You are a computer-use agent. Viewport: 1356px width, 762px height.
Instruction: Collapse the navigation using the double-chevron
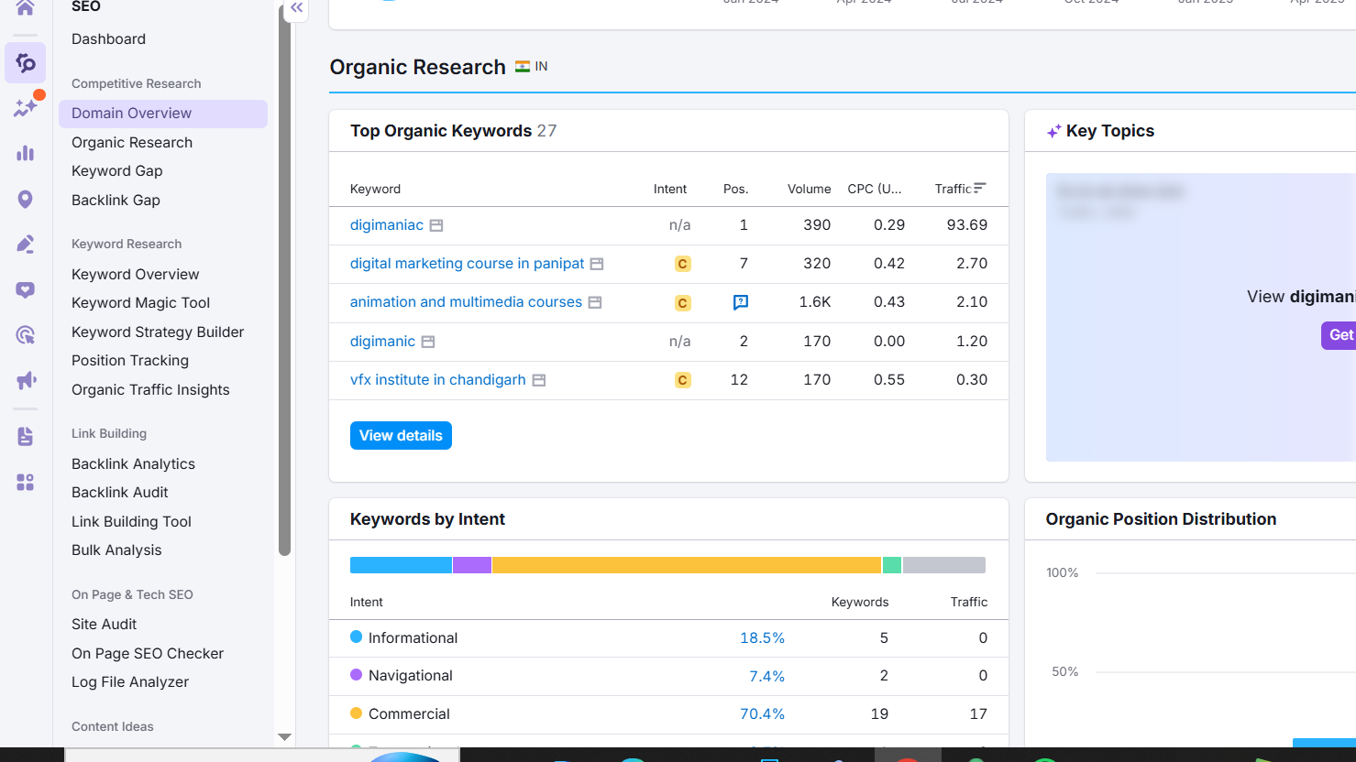point(295,7)
